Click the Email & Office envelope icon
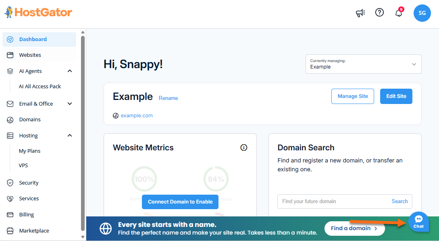439x241 pixels. click(x=10, y=104)
